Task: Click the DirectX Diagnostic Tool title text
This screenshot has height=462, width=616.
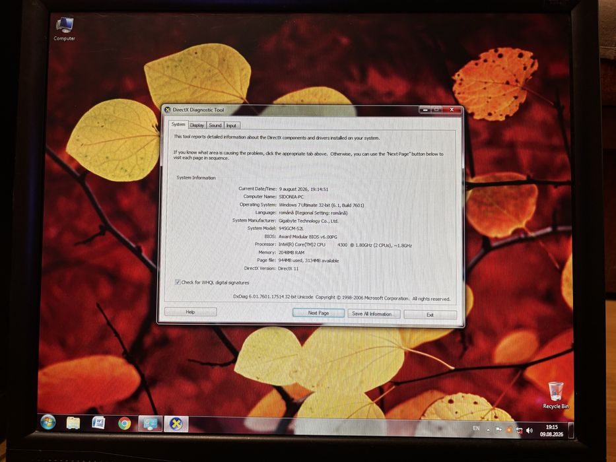Action: pos(198,110)
